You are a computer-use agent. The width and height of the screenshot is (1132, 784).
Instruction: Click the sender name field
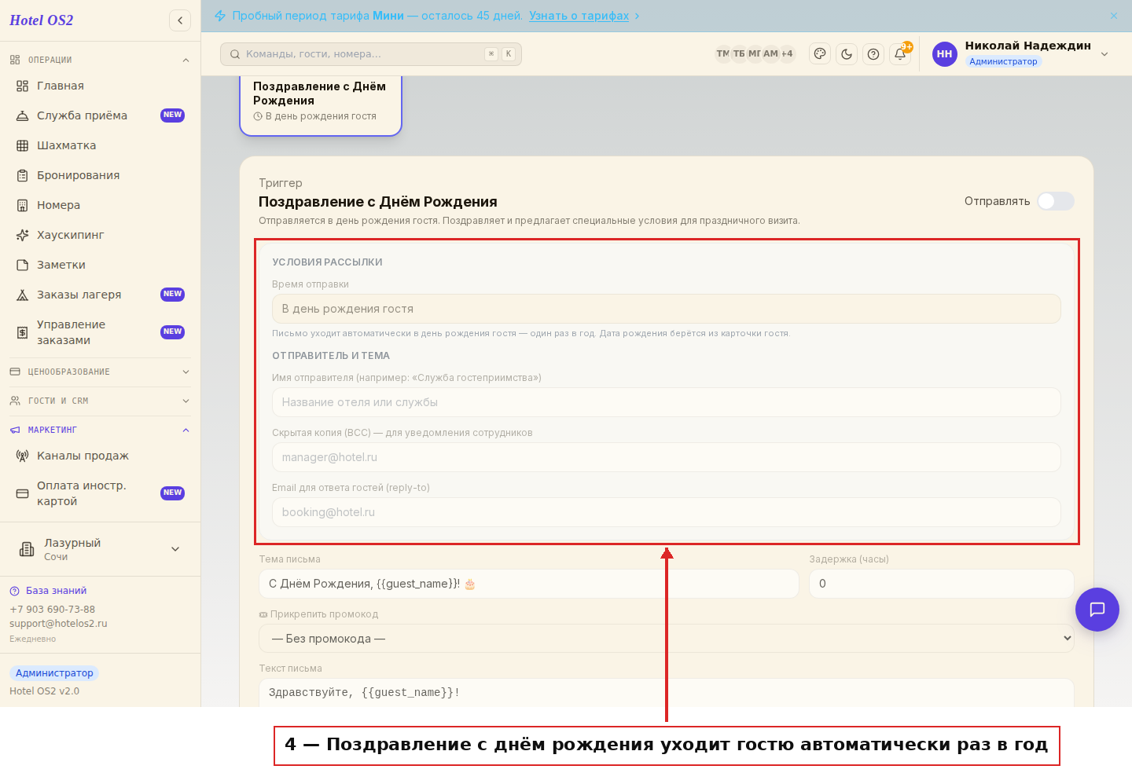(666, 402)
